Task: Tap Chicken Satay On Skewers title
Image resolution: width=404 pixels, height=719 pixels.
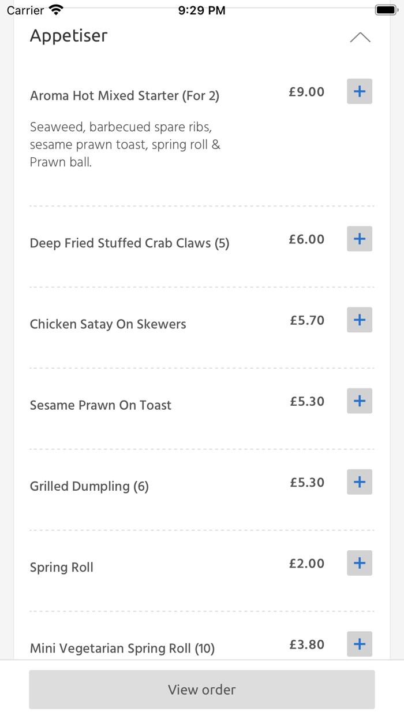Action: [108, 324]
